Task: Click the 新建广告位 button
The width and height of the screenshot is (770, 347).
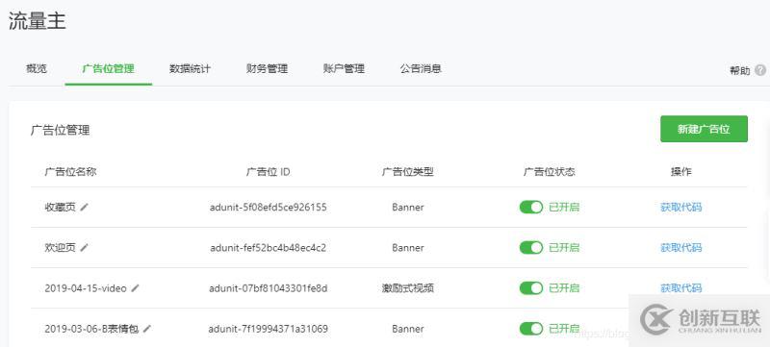Action: [704, 129]
